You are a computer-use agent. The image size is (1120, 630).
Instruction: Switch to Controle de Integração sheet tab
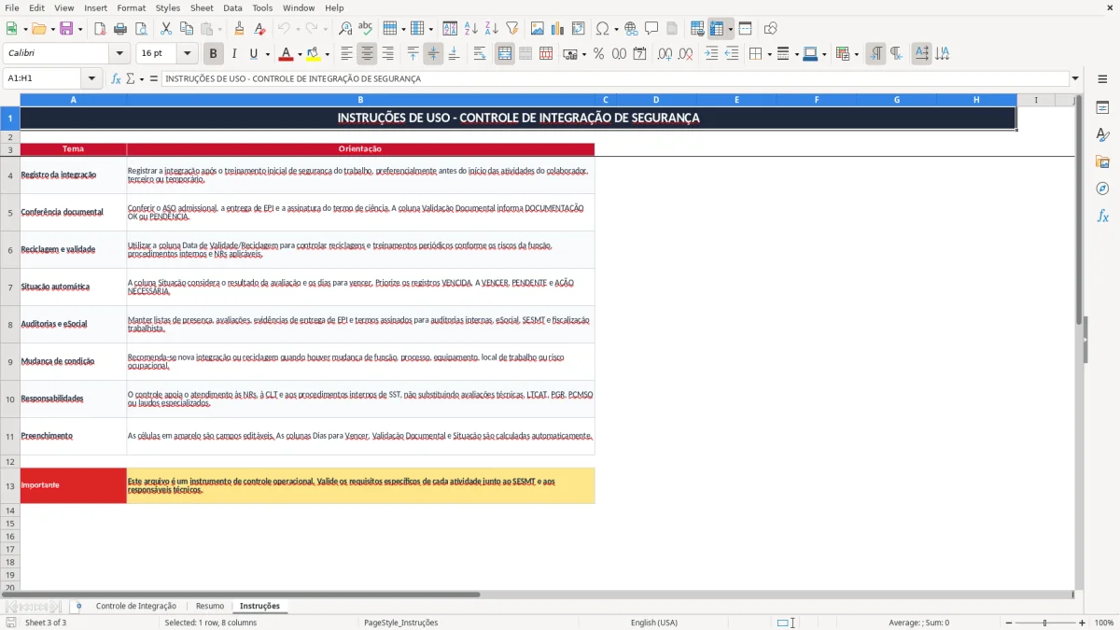click(135, 607)
